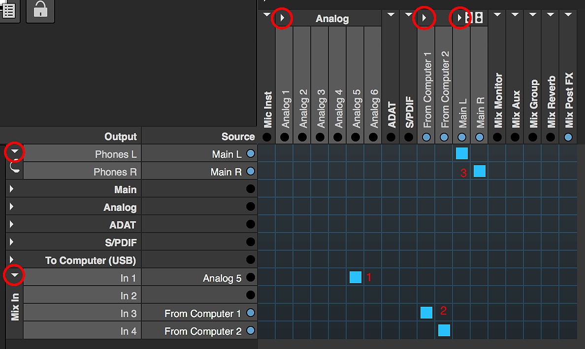
Task: Click the signal dot under From Computer 1 column
Action: tap(426, 137)
